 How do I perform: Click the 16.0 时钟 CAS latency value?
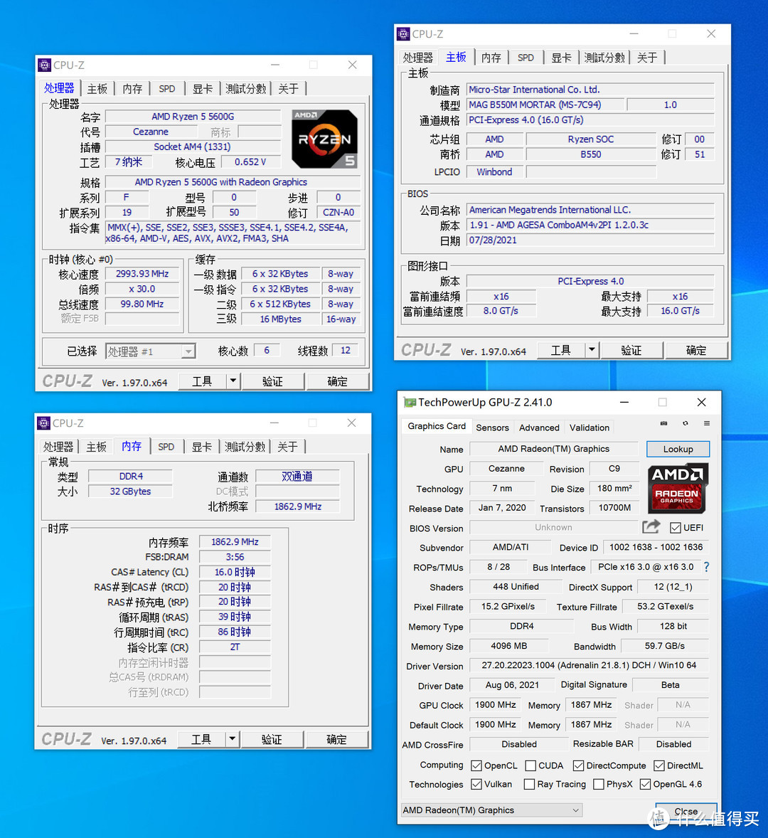pyautogui.click(x=235, y=572)
